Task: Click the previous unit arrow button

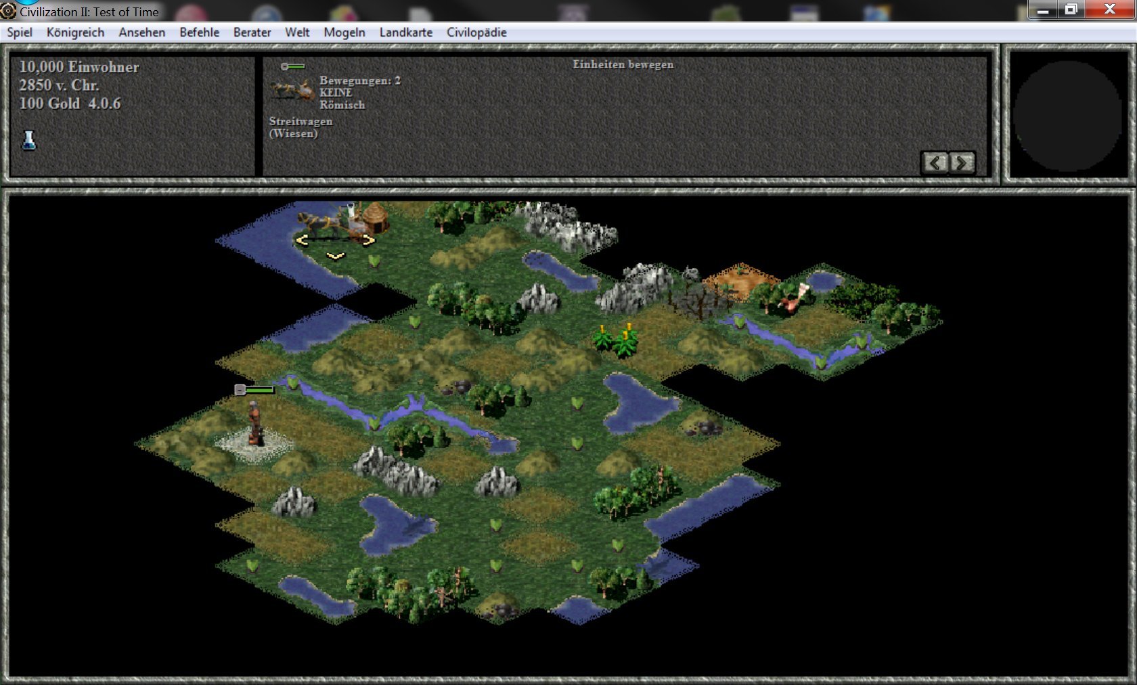Action: 935,162
